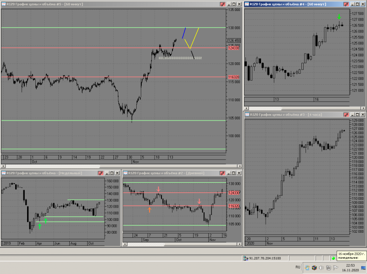Click server address 91.207.78.204:15100 in status bar
The image size is (367, 274).
[265, 258]
